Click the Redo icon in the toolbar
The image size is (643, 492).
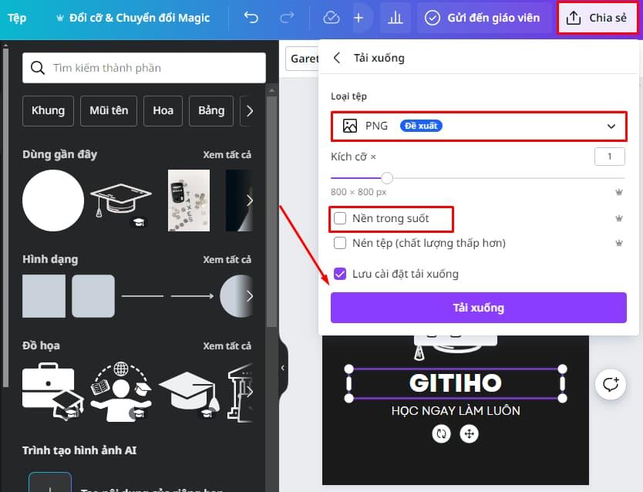tap(285, 17)
